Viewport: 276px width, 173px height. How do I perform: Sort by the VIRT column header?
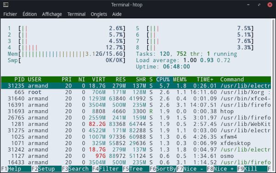pos(98,80)
